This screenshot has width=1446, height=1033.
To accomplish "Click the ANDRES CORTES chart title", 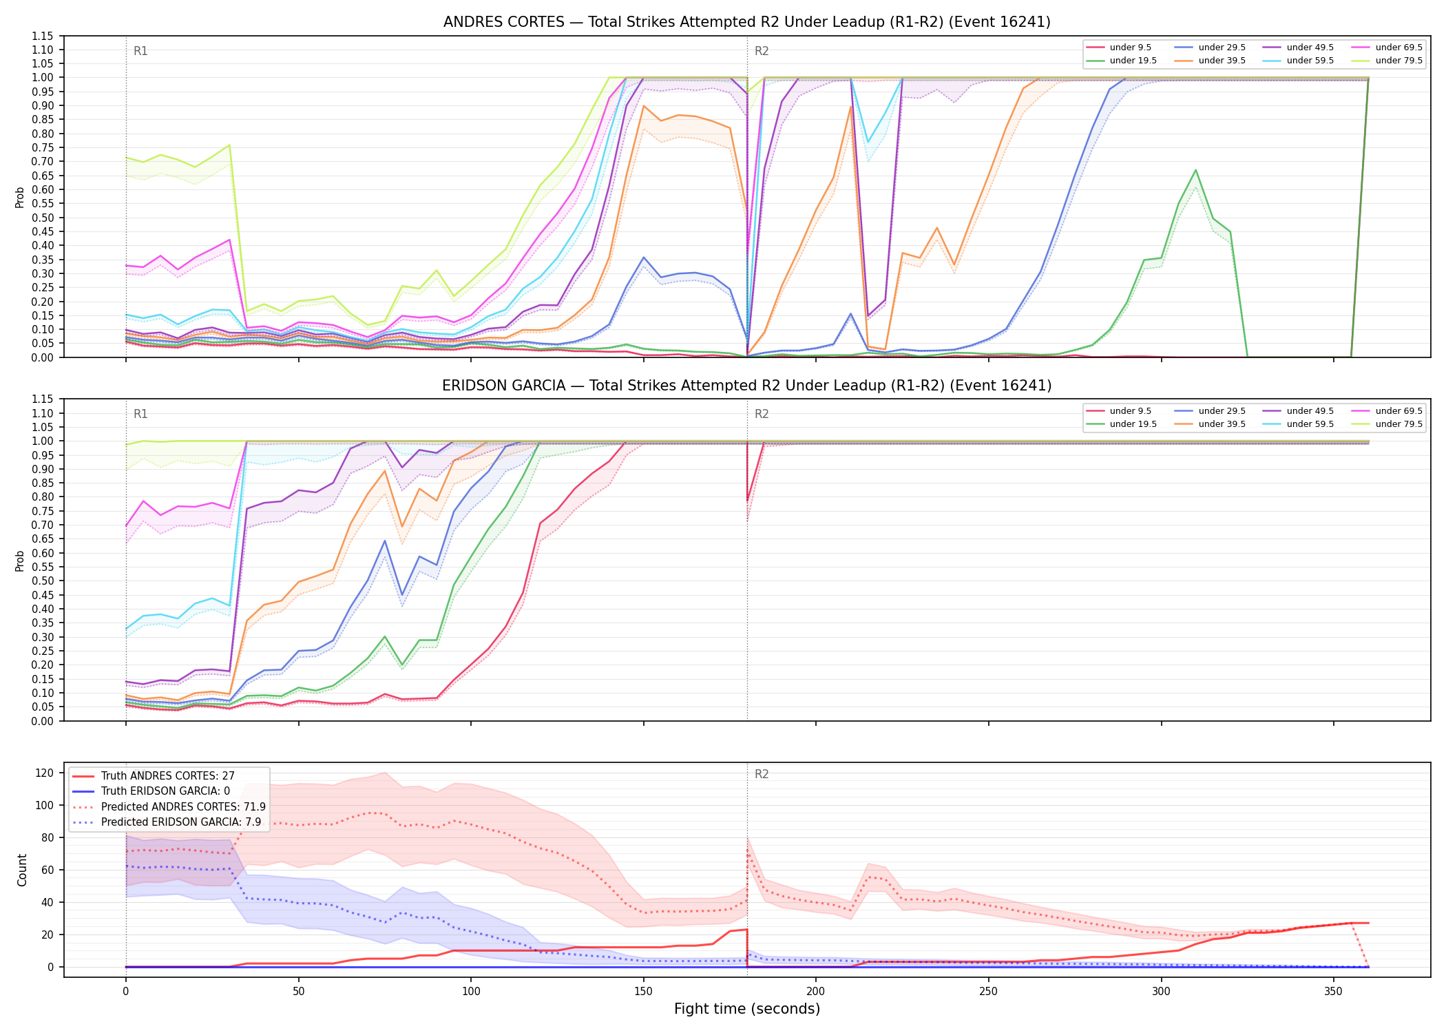I will coord(746,22).
